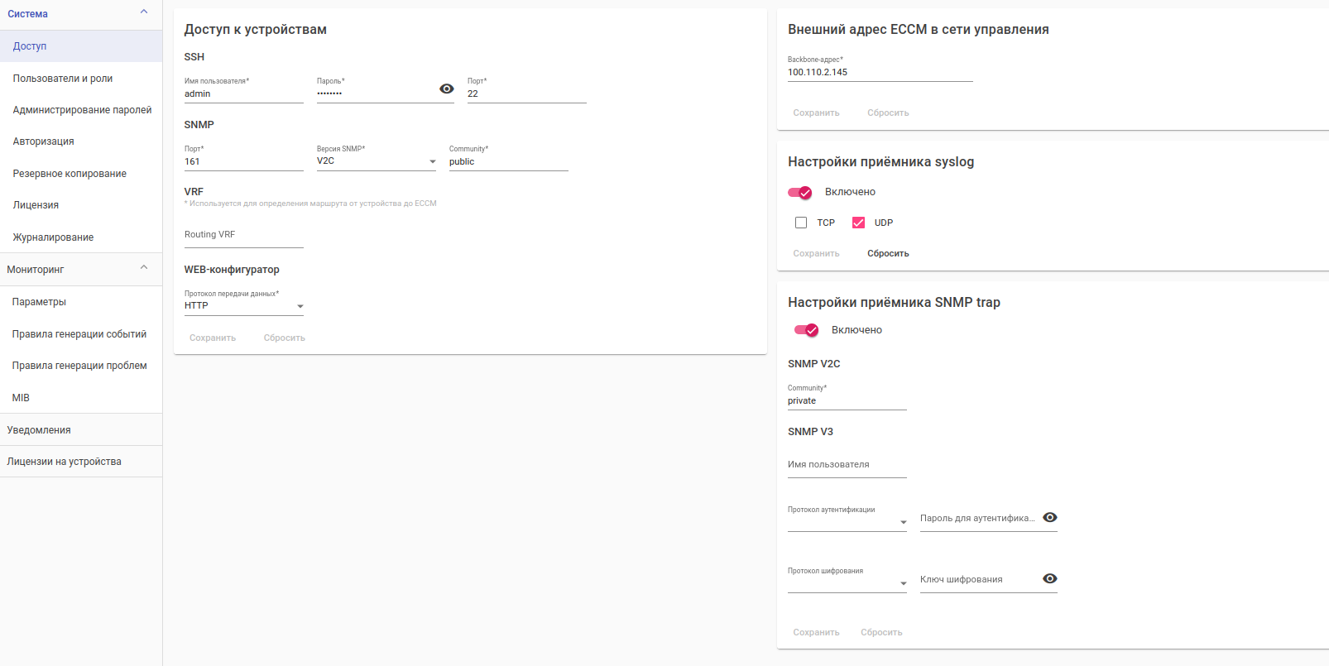Enable the TCP checkbox for syslog

click(801, 223)
